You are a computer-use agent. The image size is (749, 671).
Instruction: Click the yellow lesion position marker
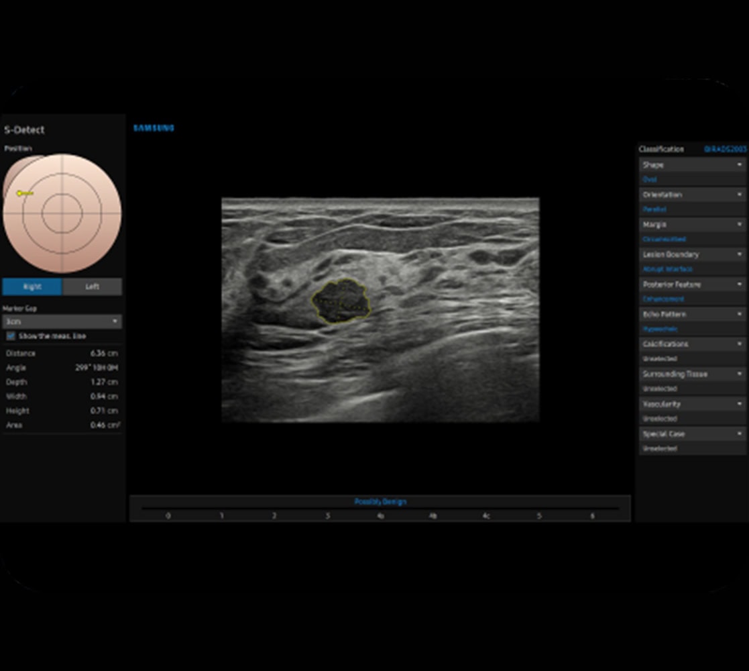(x=21, y=193)
